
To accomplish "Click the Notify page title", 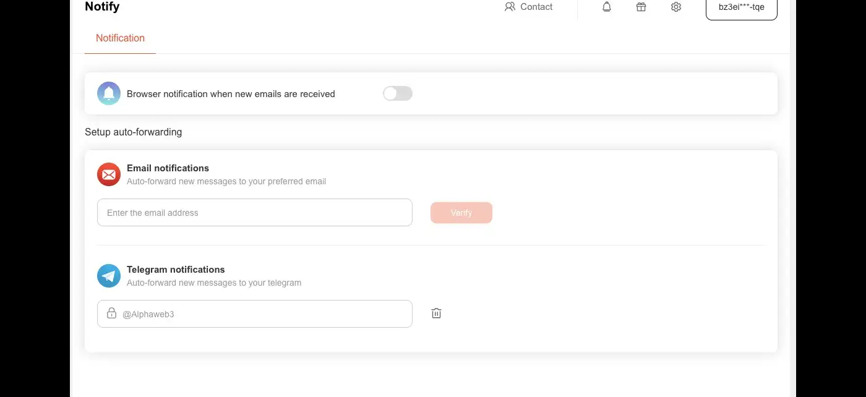I will click(x=102, y=7).
